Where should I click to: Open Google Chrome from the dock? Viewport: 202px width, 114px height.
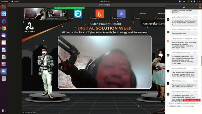click(4, 28)
